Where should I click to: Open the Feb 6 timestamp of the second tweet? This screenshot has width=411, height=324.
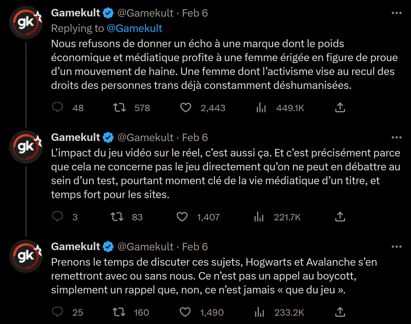click(195, 138)
